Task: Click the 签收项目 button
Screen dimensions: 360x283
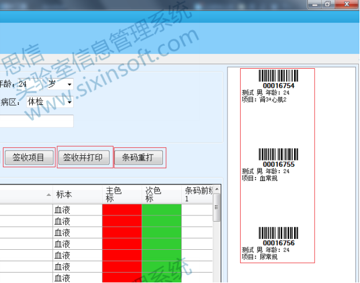Action: pos(29,158)
